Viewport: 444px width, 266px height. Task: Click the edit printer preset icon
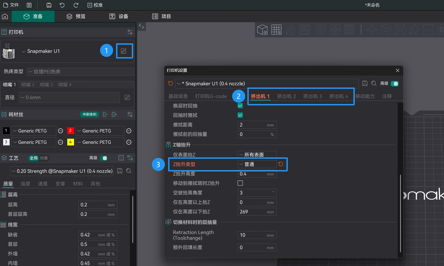(x=124, y=51)
